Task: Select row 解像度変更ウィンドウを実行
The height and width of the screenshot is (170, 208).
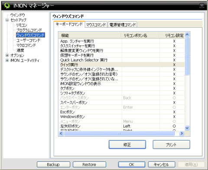Action: tap(122, 51)
